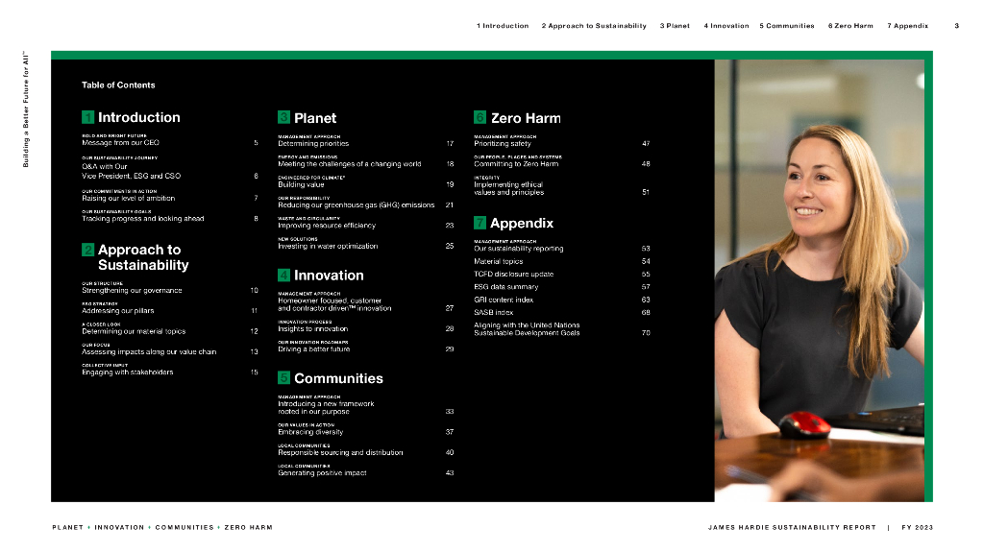The image size is (984, 553).
Task: Switch to '2 Approach to Sustainability' top tab
Action: point(594,26)
